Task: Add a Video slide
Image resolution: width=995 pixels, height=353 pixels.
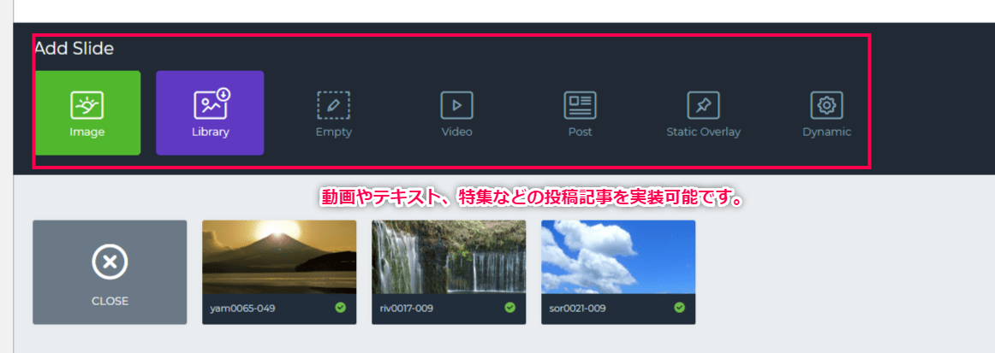Action: pyautogui.click(x=457, y=113)
